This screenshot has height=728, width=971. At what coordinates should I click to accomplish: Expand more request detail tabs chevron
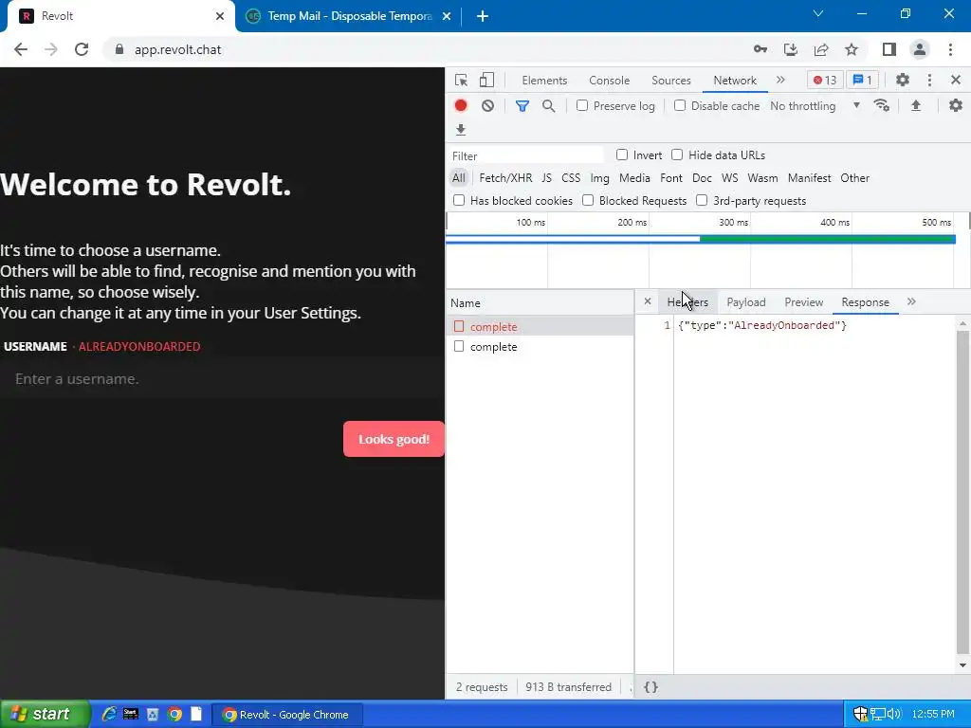click(911, 301)
